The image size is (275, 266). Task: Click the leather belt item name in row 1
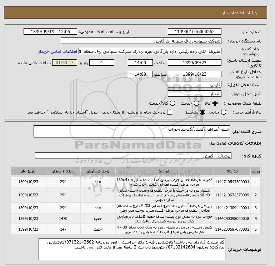[x=165, y=182]
